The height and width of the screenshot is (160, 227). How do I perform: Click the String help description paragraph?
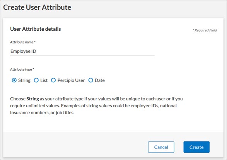[96, 106]
